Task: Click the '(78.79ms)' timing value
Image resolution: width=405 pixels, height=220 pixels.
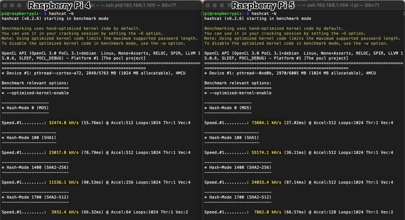Action: tap(92, 152)
